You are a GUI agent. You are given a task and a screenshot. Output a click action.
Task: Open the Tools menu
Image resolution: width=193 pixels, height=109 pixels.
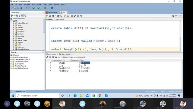50,5
